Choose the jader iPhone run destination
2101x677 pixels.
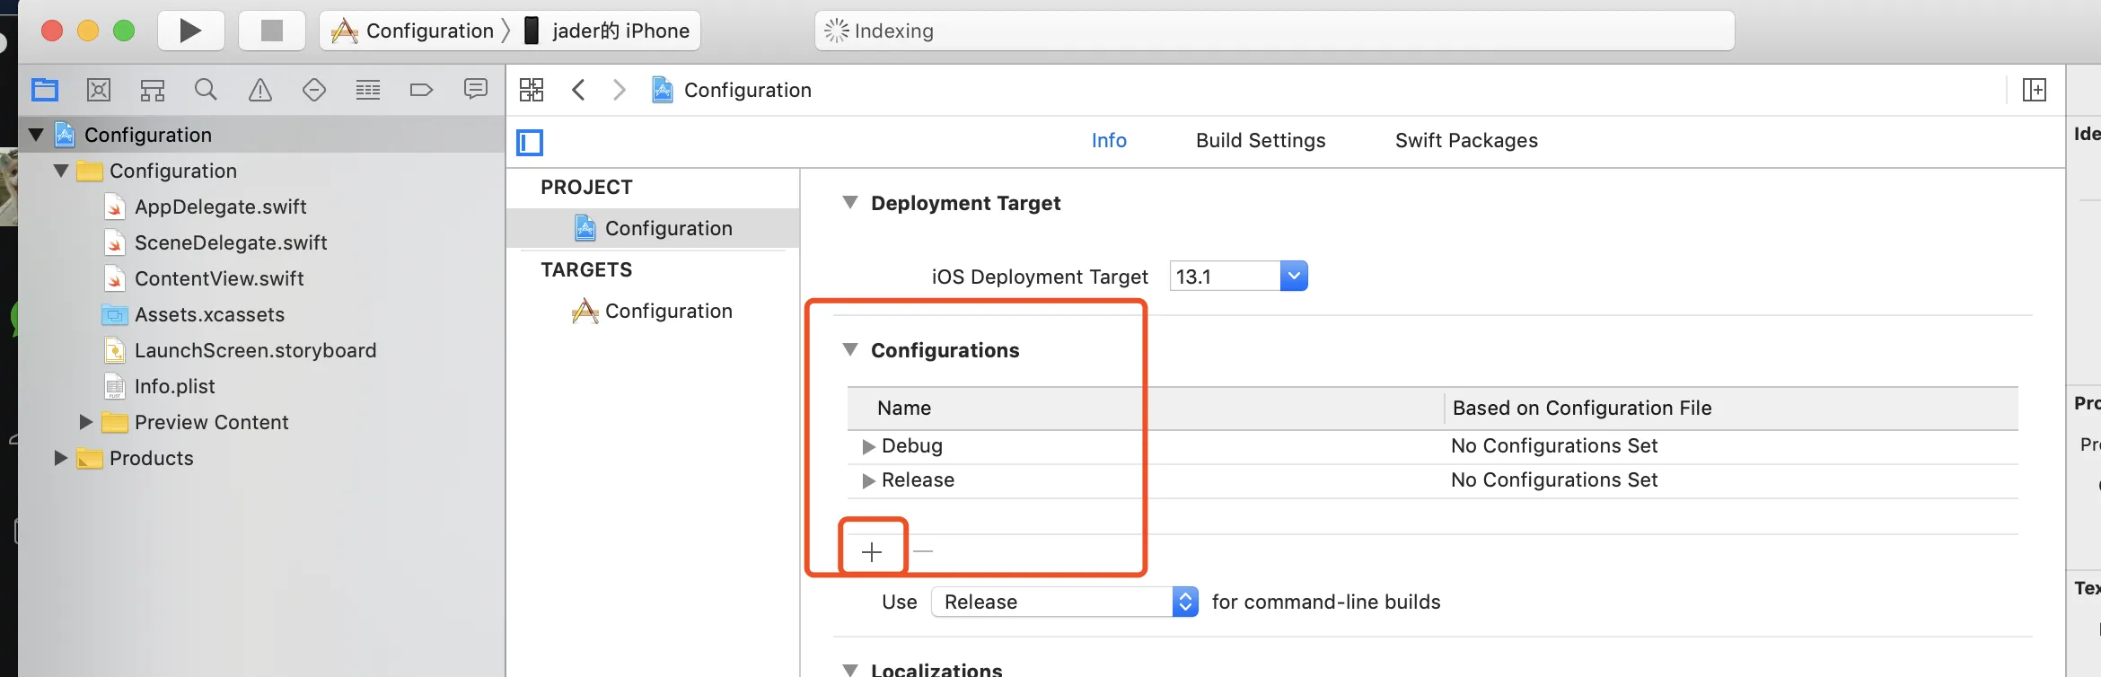[607, 31]
